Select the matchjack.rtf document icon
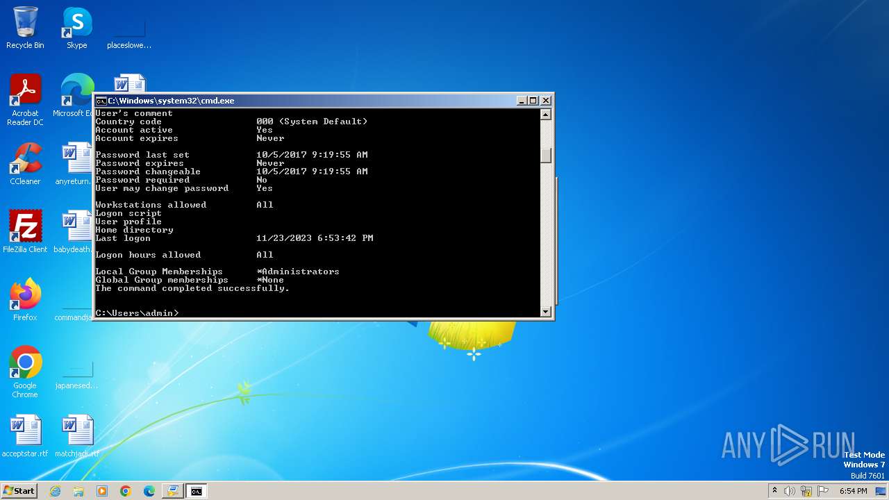Screen dimensions: 889x500 click(x=76, y=437)
